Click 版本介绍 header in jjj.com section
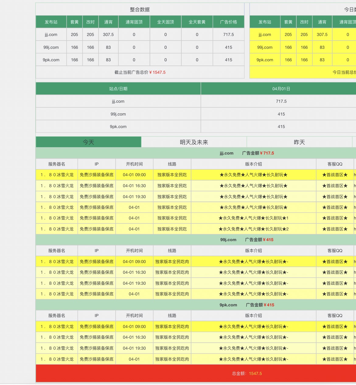 (253, 164)
